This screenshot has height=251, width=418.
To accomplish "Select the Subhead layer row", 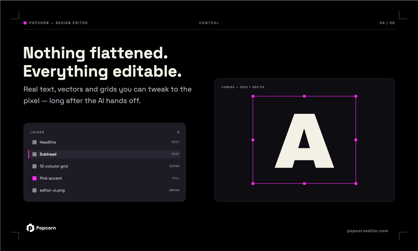I will [104, 154].
